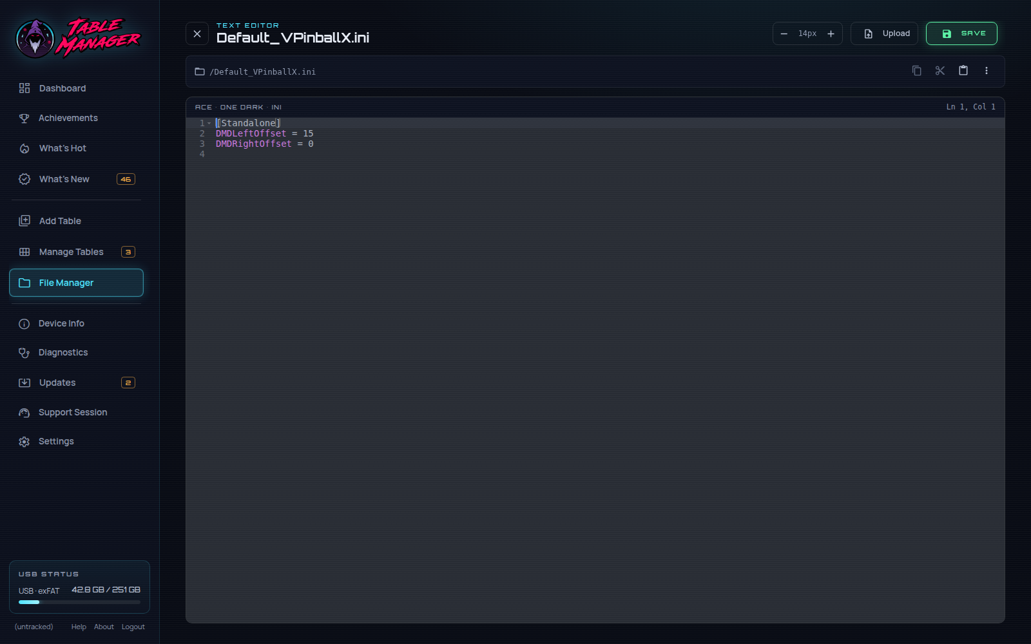Click the Diagnostics stethoscope icon
The height and width of the screenshot is (644, 1031).
tap(24, 352)
